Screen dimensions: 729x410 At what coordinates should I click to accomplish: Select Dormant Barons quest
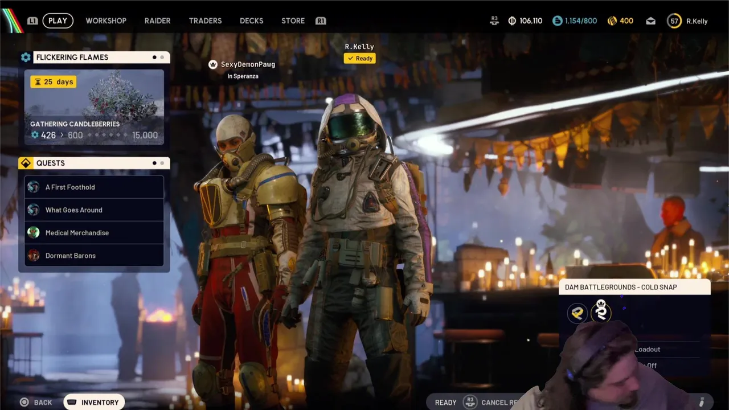click(x=94, y=255)
